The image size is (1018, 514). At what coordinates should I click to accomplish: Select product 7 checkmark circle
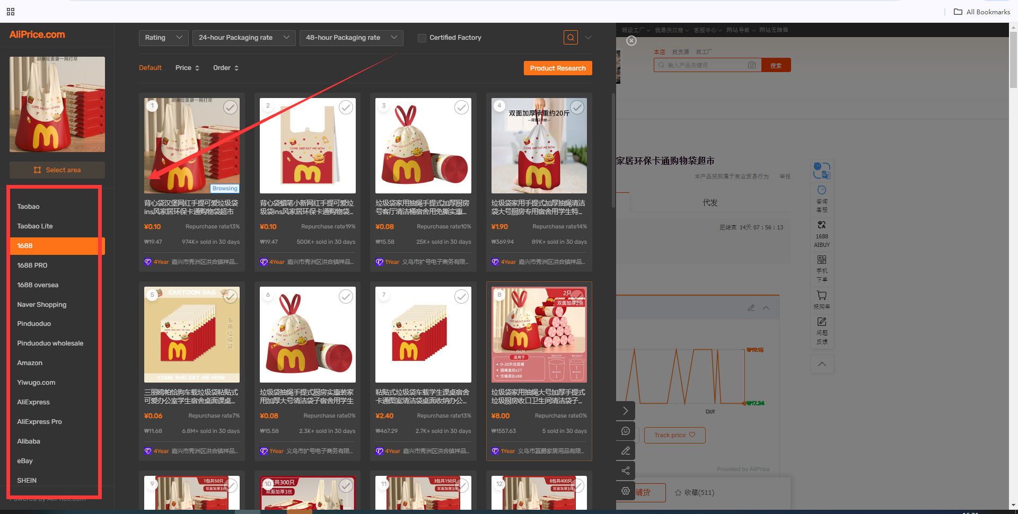coord(461,296)
